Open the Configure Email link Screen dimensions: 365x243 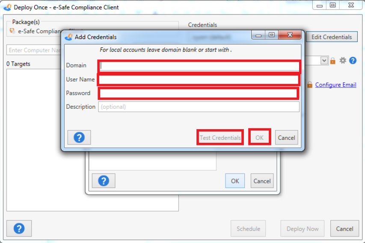[335, 85]
